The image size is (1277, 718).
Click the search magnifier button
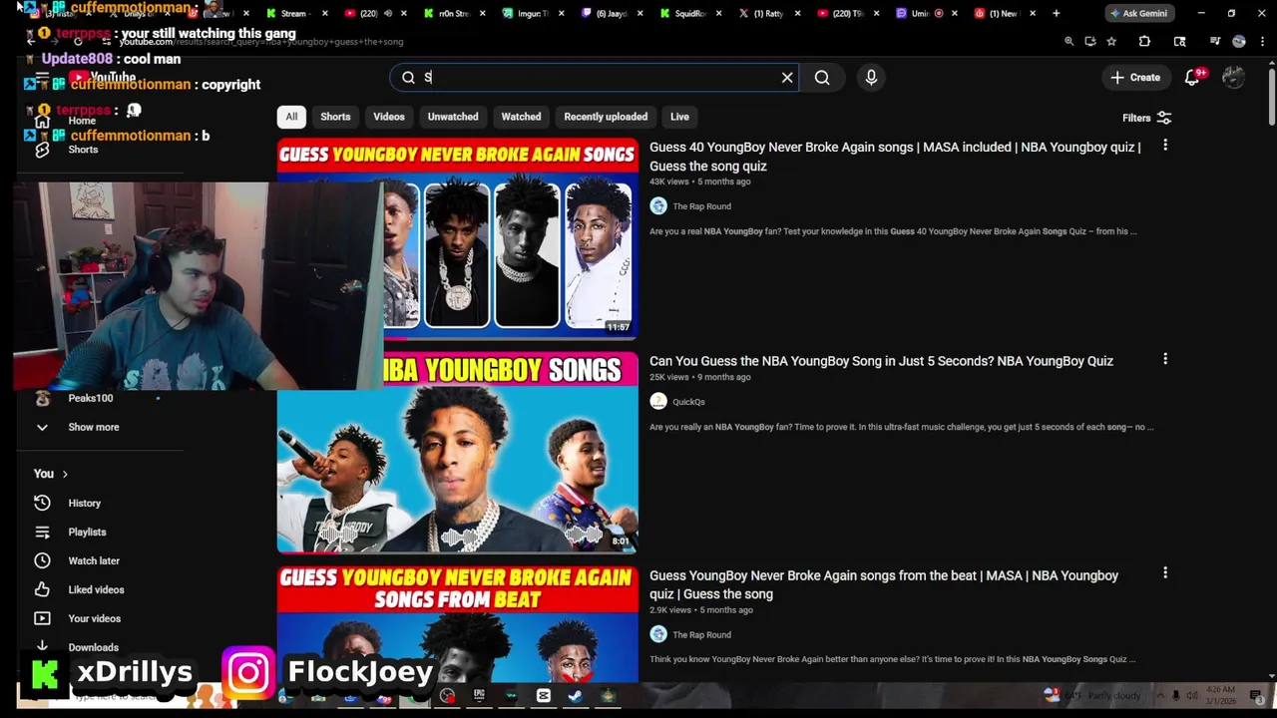[822, 78]
